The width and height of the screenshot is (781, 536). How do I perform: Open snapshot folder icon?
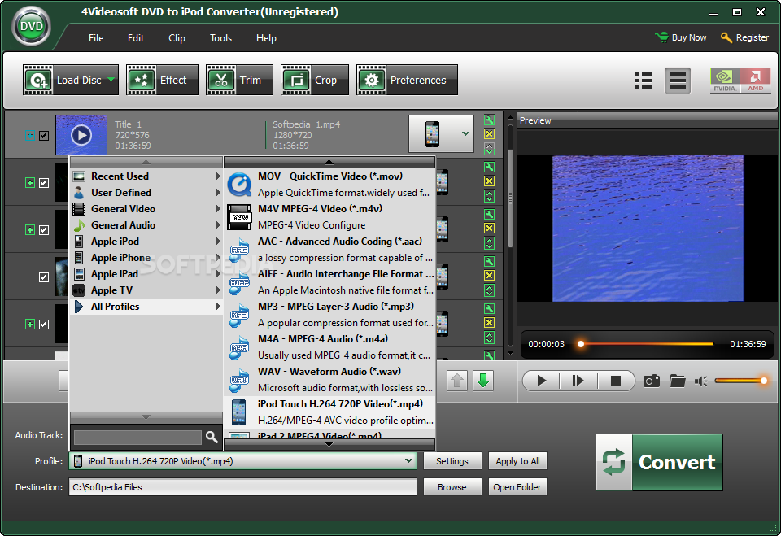click(x=678, y=381)
